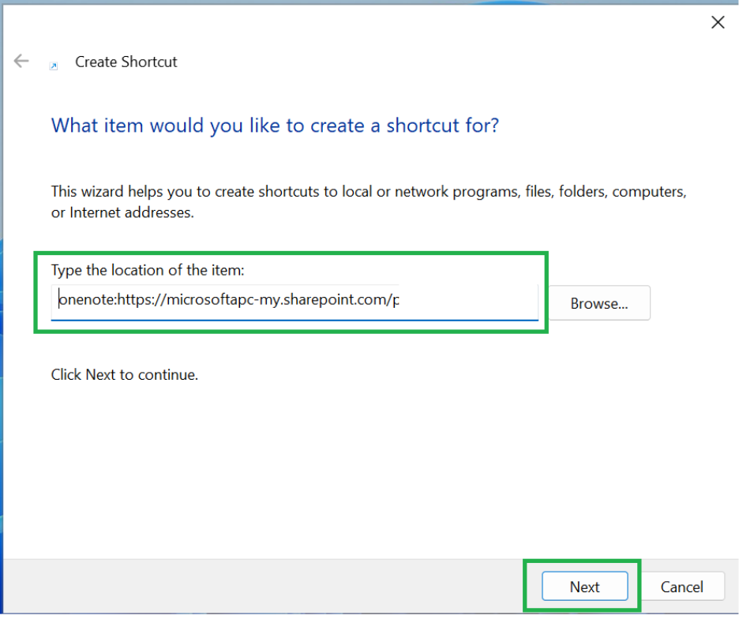Click Next to continue the wizard
The height and width of the screenshot is (619, 739).
[584, 587]
